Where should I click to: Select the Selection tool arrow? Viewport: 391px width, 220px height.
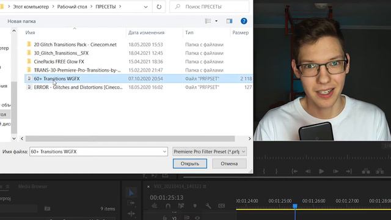coord(131,193)
